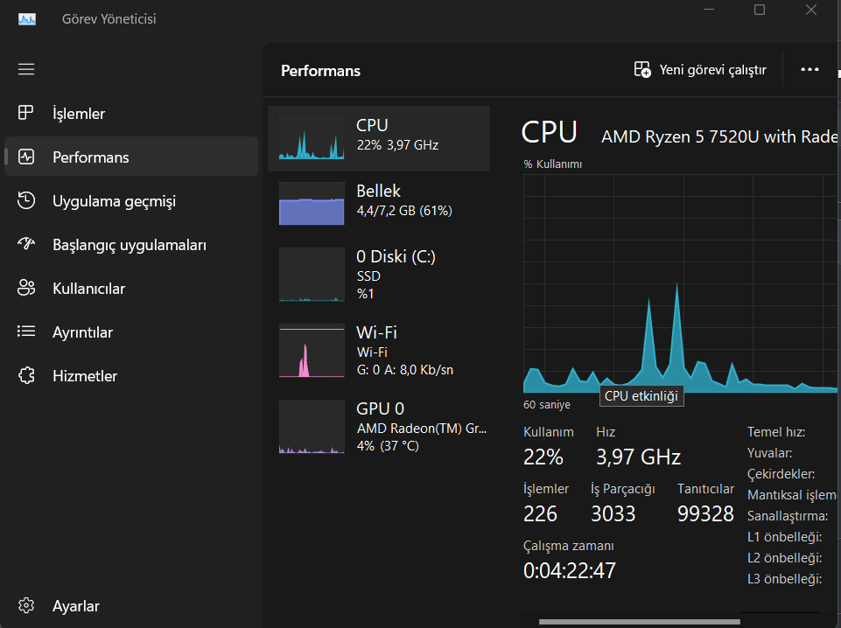841x628 pixels.
Task: Click the İşlemler sidebar icon
Action: click(x=26, y=114)
